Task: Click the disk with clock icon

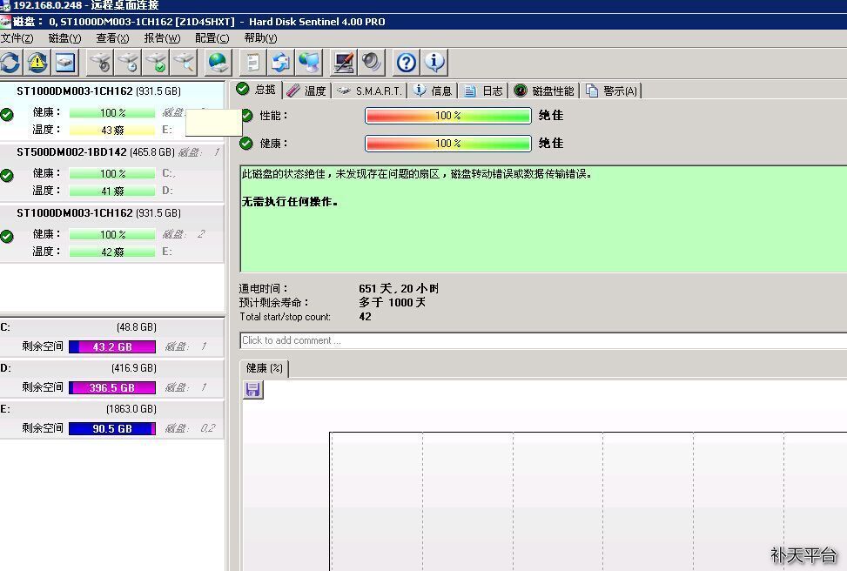Action: tap(129, 63)
